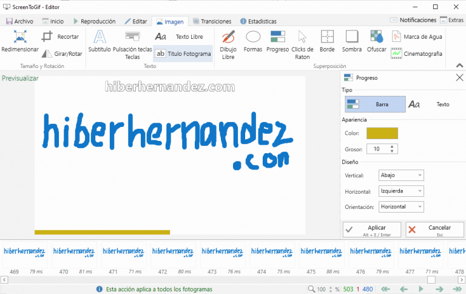Choose the Ofuscar obfuscate tool
This screenshot has width=466, height=294.
pos(376,41)
